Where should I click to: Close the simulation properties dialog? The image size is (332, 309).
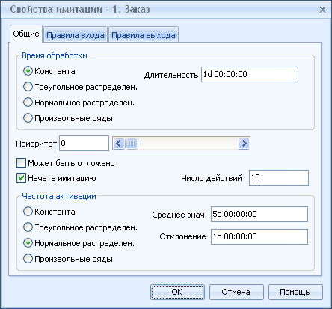(322, 10)
